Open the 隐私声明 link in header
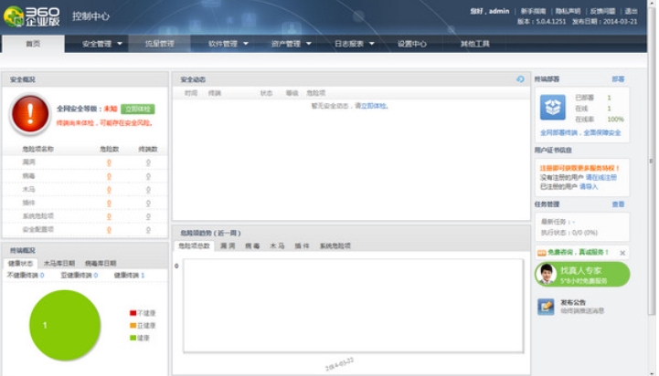 point(568,11)
